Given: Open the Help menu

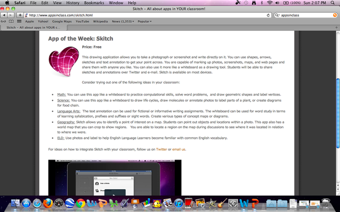Looking at the screenshot, I should click(132, 3).
